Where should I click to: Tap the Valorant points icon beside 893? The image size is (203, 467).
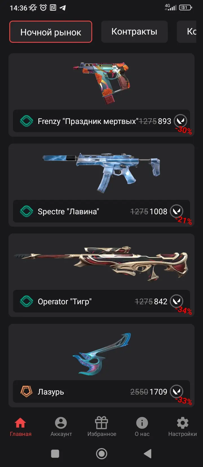point(180,121)
